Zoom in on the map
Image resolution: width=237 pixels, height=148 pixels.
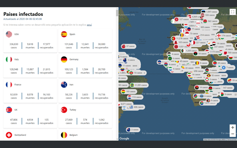click(x=232, y=128)
